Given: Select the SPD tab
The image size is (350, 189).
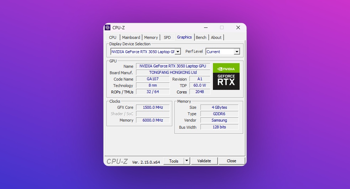Looking at the screenshot, I should 167,37.
